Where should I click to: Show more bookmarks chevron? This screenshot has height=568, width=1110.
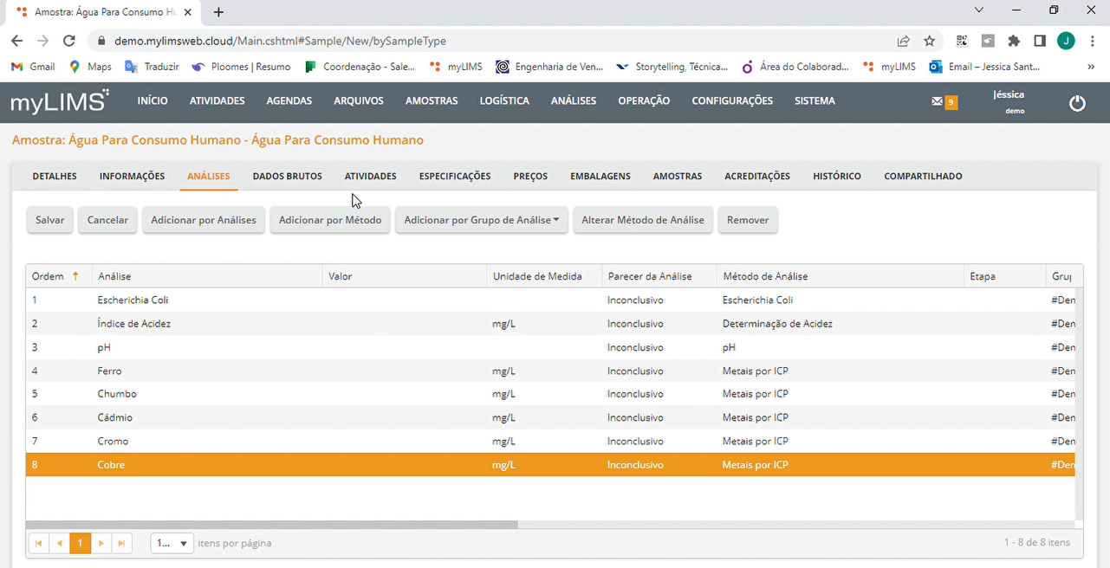tap(1091, 67)
